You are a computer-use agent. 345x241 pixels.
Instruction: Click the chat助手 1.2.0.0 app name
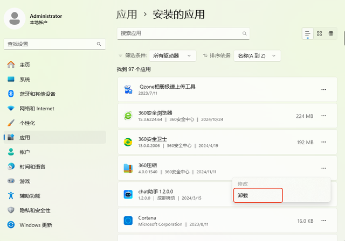pos(156,192)
